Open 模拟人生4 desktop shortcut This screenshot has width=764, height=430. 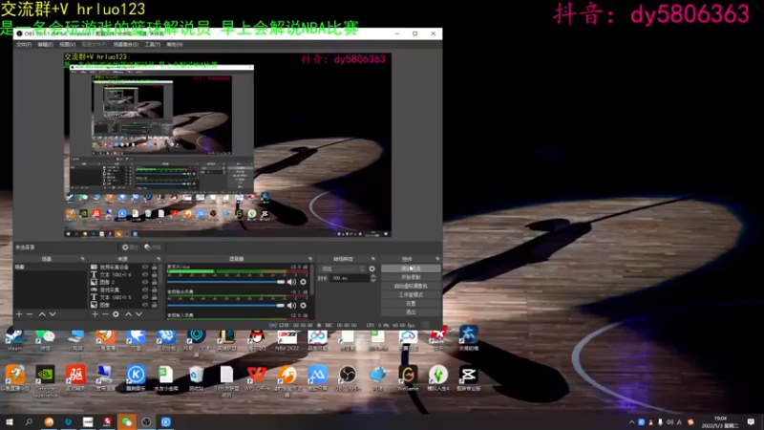[x=438, y=378]
